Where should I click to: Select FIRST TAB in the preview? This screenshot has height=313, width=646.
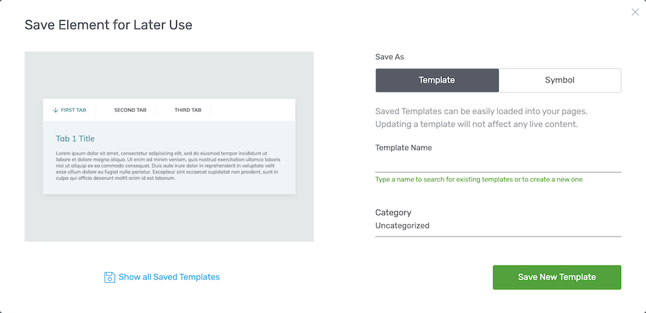click(73, 110)
